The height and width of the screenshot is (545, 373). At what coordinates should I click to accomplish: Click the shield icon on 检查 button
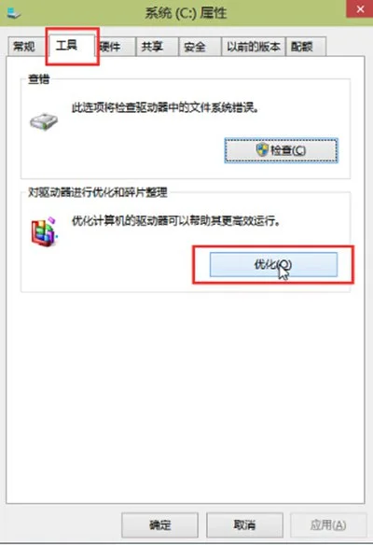[x=262, y=150]
